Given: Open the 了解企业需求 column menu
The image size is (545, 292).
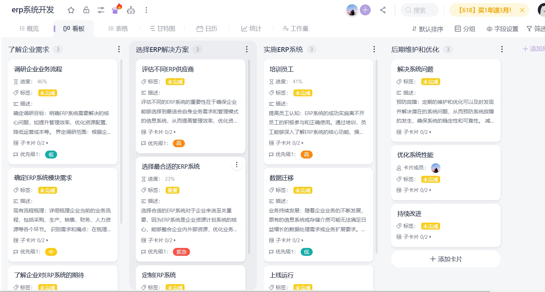Looking at the screenshot, I should 119,50.
